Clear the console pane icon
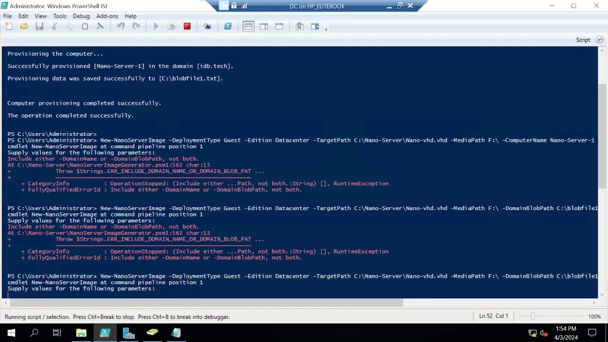This screenshot has width=608, height=342. pos(100,27)
